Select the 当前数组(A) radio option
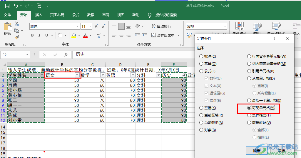The height and width of the screenshot is (158, 301). pos(211,123)
